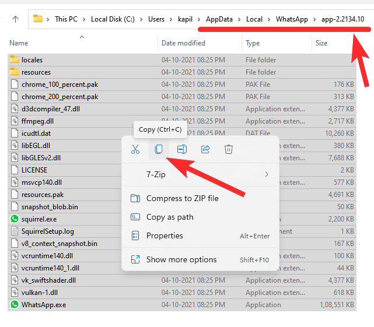Click the Cut scissors icon
The width and height of the screenshot is (374, 327).
[x=135, y=149]
